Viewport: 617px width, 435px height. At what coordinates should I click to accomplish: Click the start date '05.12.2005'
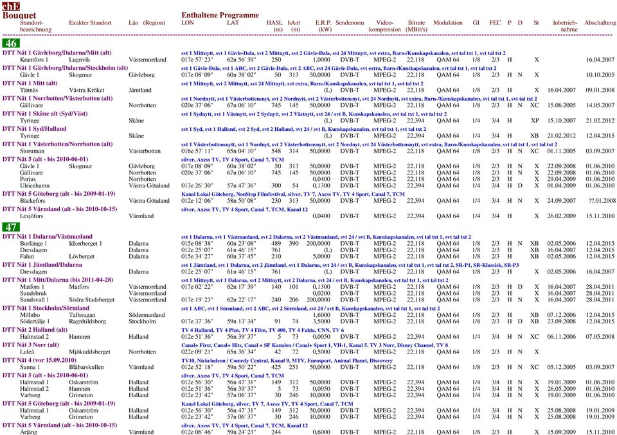tap(562, 368)
